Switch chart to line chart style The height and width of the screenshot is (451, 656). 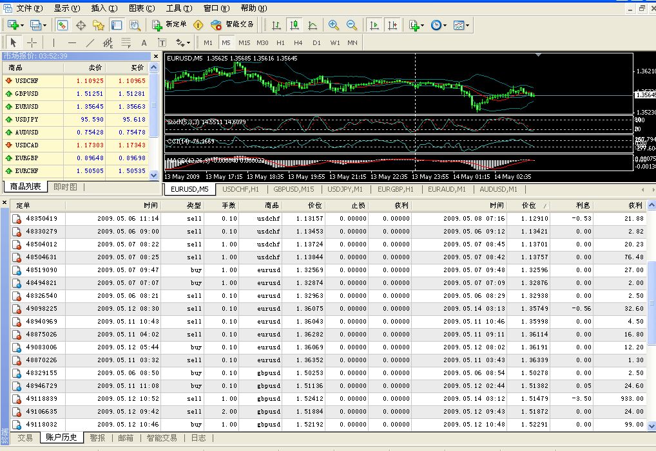tap(313, 25)
